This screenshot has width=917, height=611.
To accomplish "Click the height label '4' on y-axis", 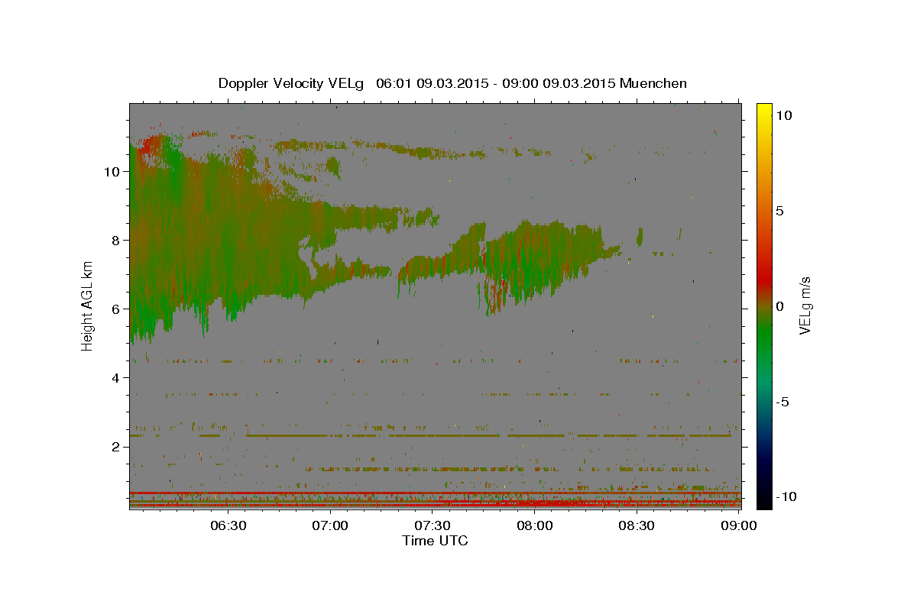I will pyautogui.click(x=115, y=378).
